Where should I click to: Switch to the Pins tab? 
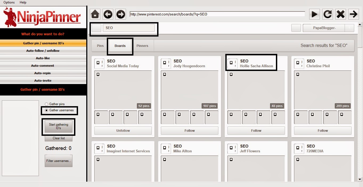[100, 46]
